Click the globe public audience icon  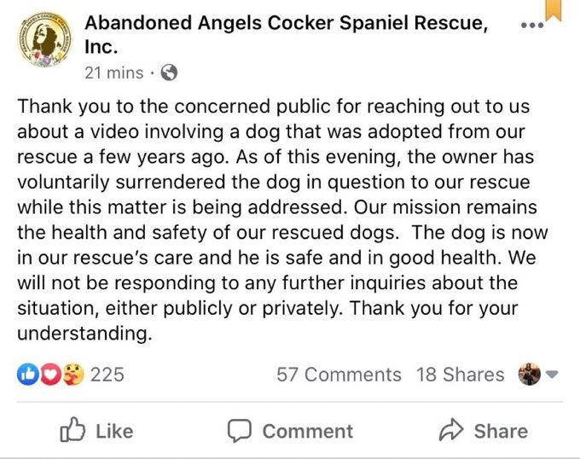click(169, 73)
